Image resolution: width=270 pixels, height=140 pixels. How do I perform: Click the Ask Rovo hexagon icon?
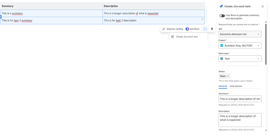187,29
